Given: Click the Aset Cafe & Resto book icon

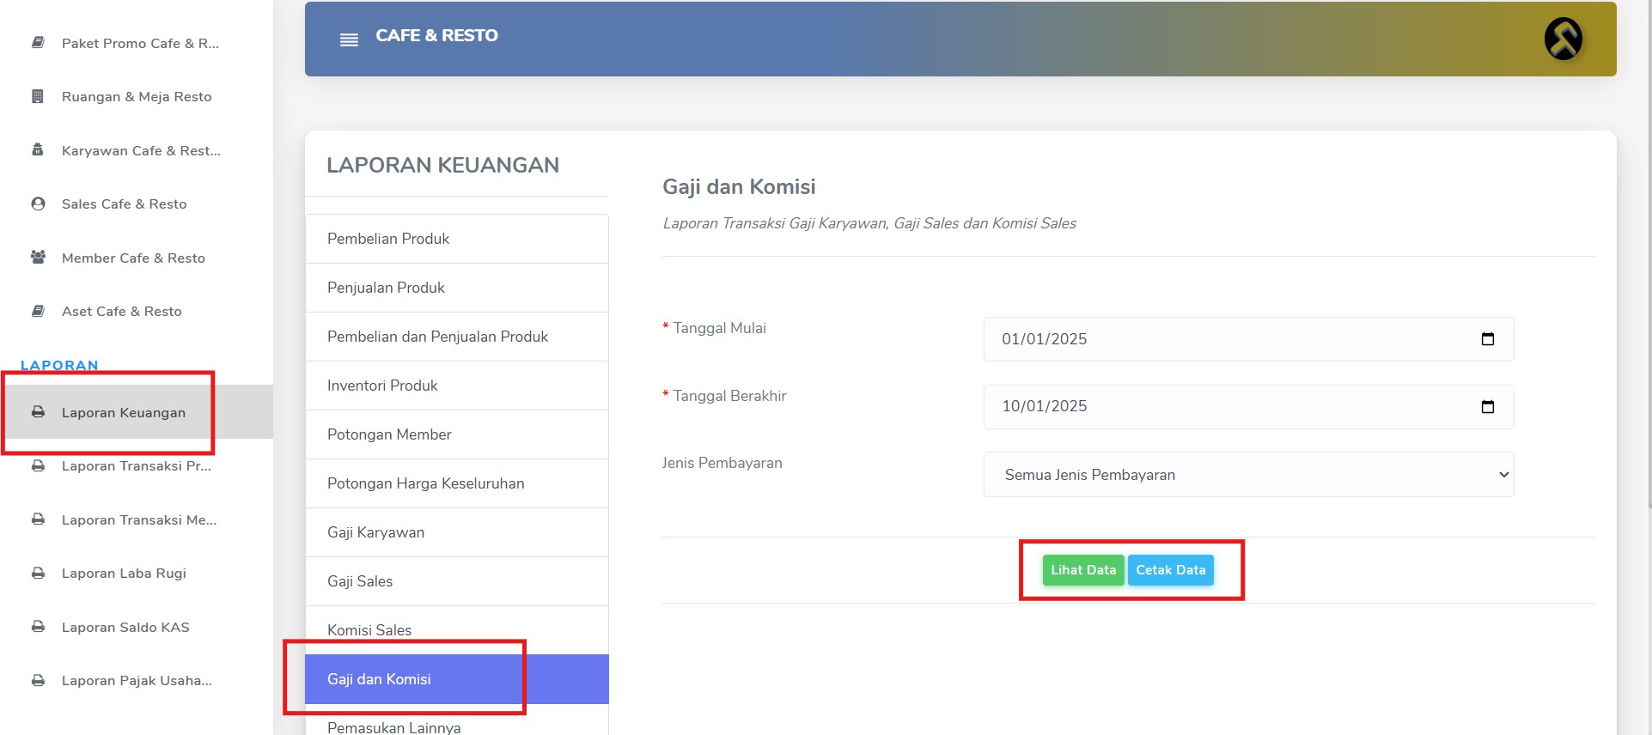Looking at the screenshot, I should click(x=38, y=311).
